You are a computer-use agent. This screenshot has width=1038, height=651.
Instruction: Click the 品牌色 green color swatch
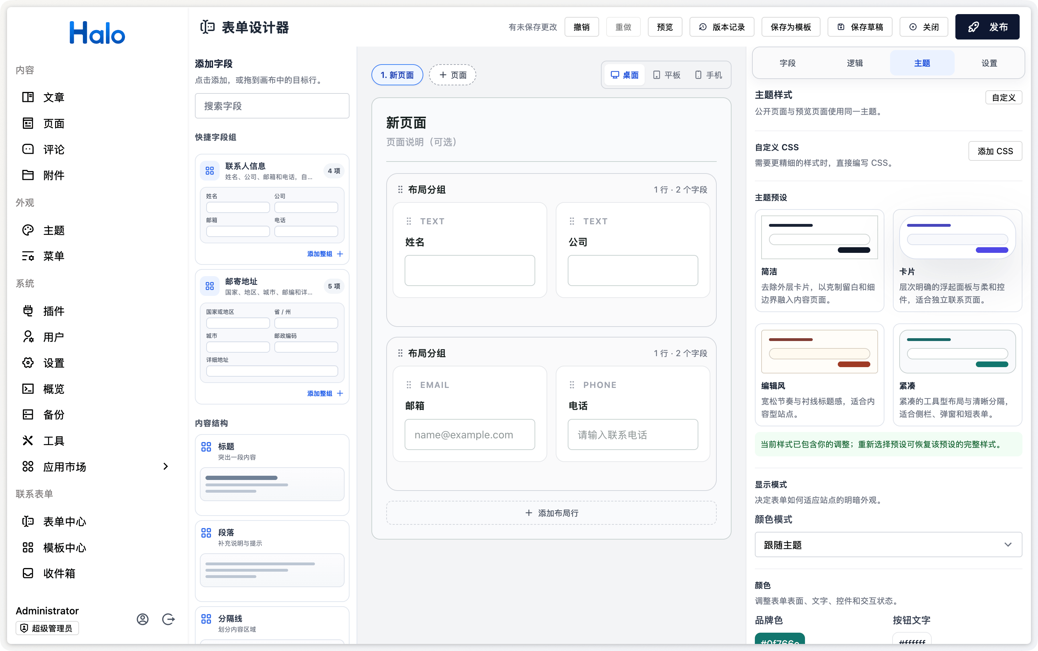tap(779, 640)
